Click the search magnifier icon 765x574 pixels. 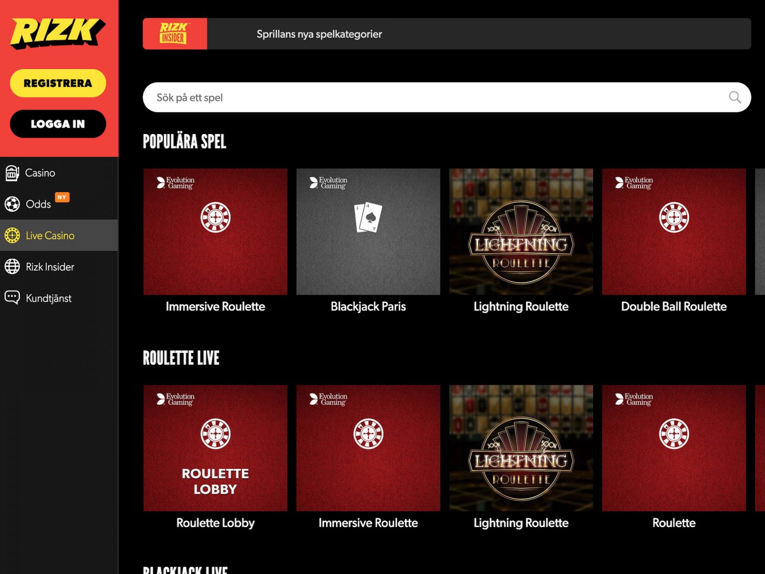pyautogui.click(x=734, y=97)
